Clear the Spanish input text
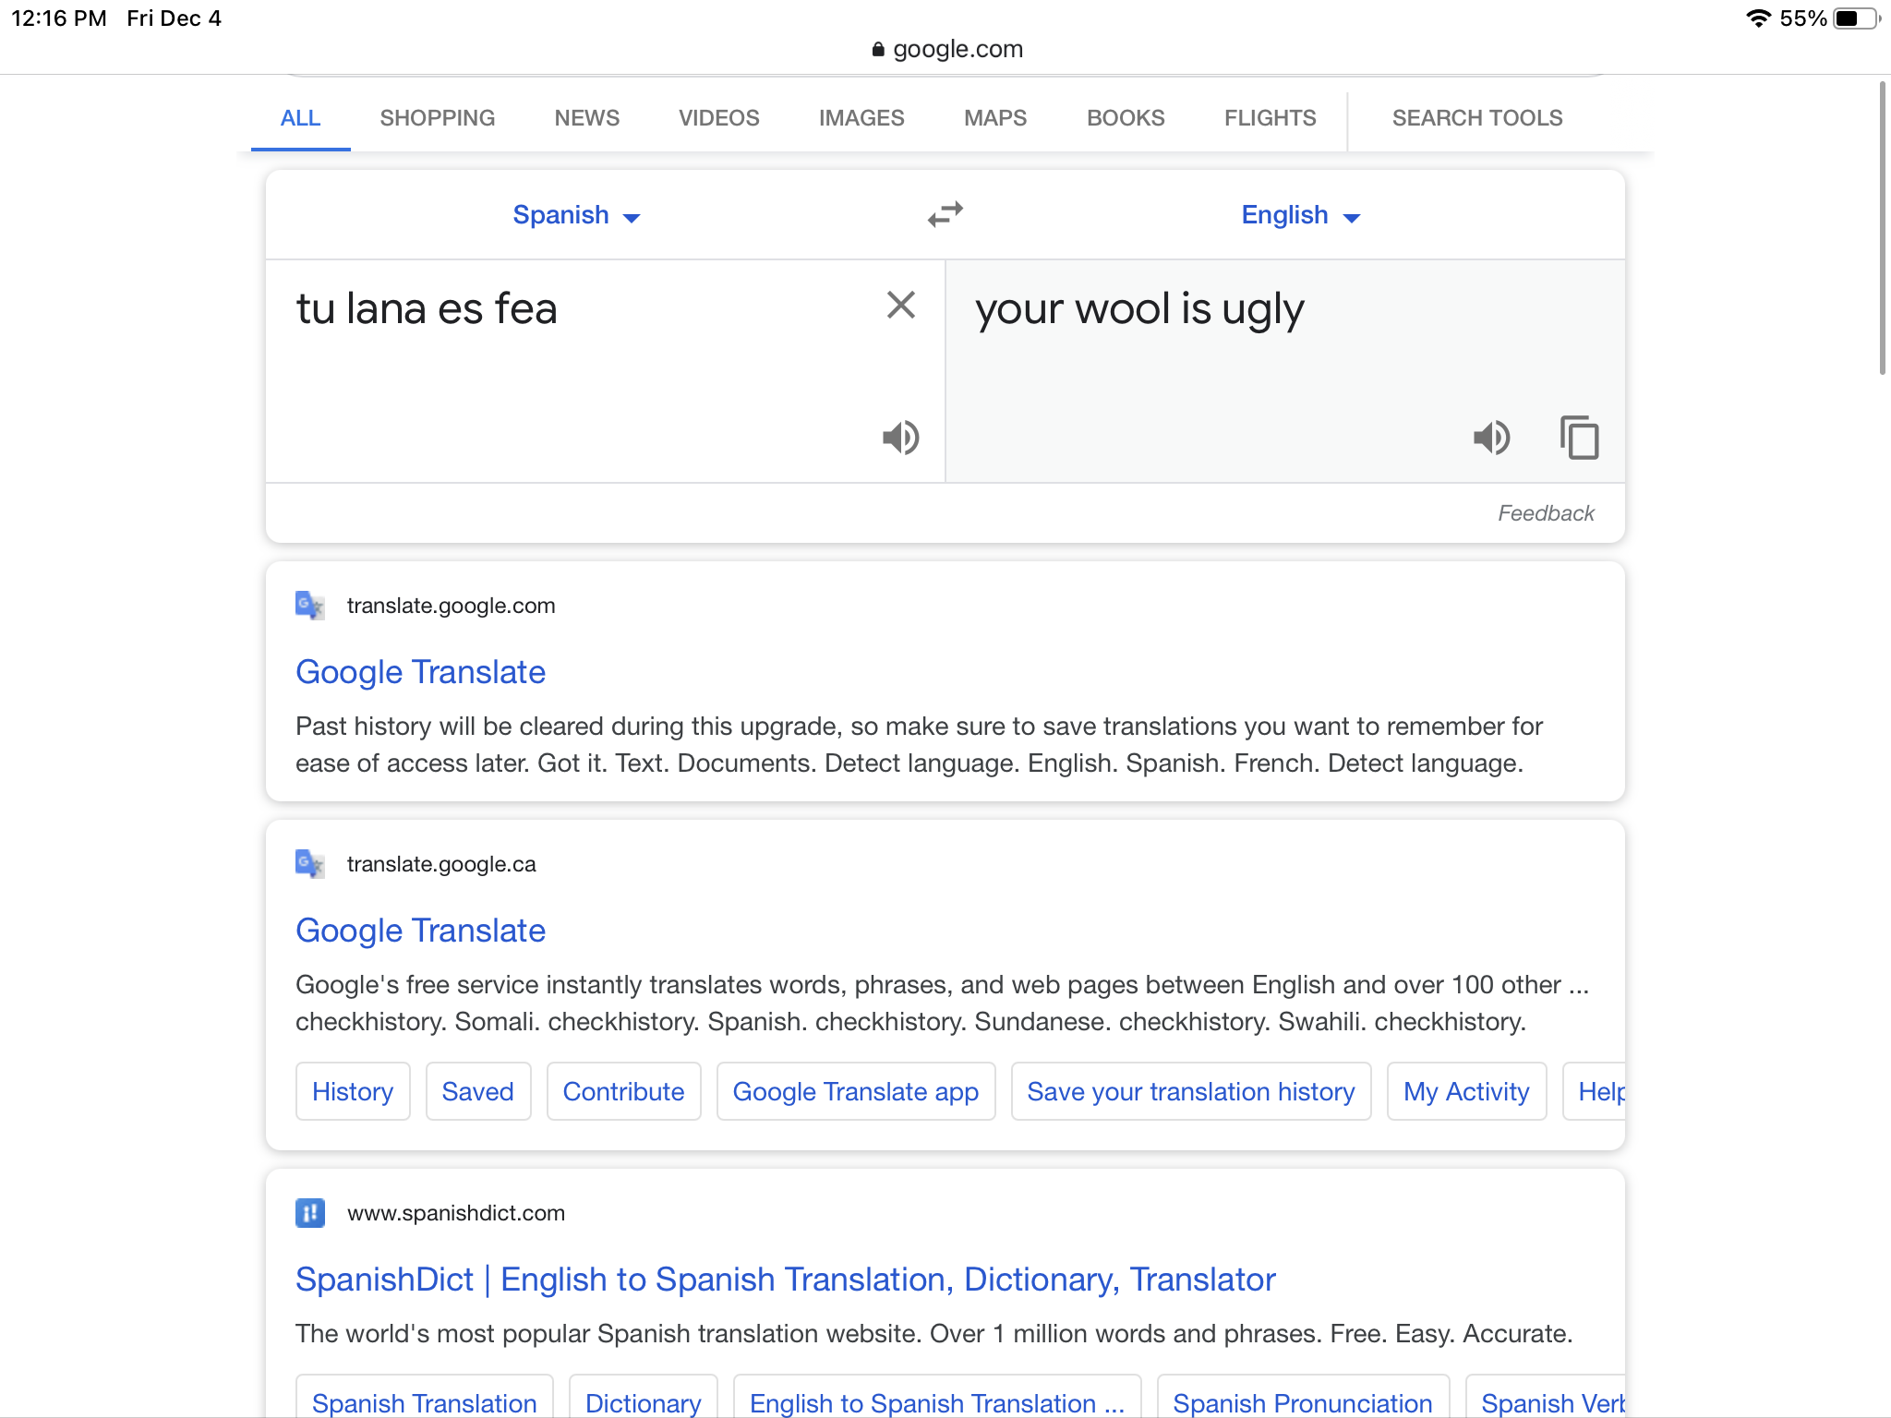 tap(900, 305)
